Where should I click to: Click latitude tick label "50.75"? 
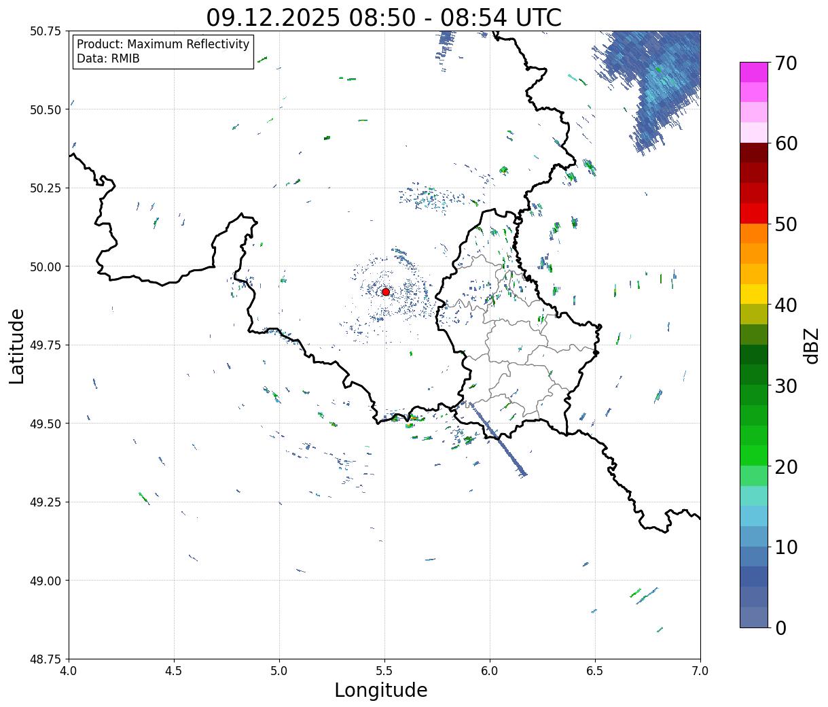coord(46,31)
